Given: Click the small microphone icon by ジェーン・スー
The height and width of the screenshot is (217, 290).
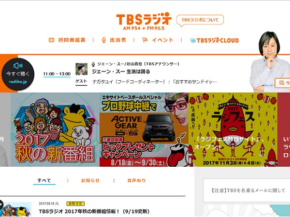Looking at the screenshot, I should [x=93, y=64].
